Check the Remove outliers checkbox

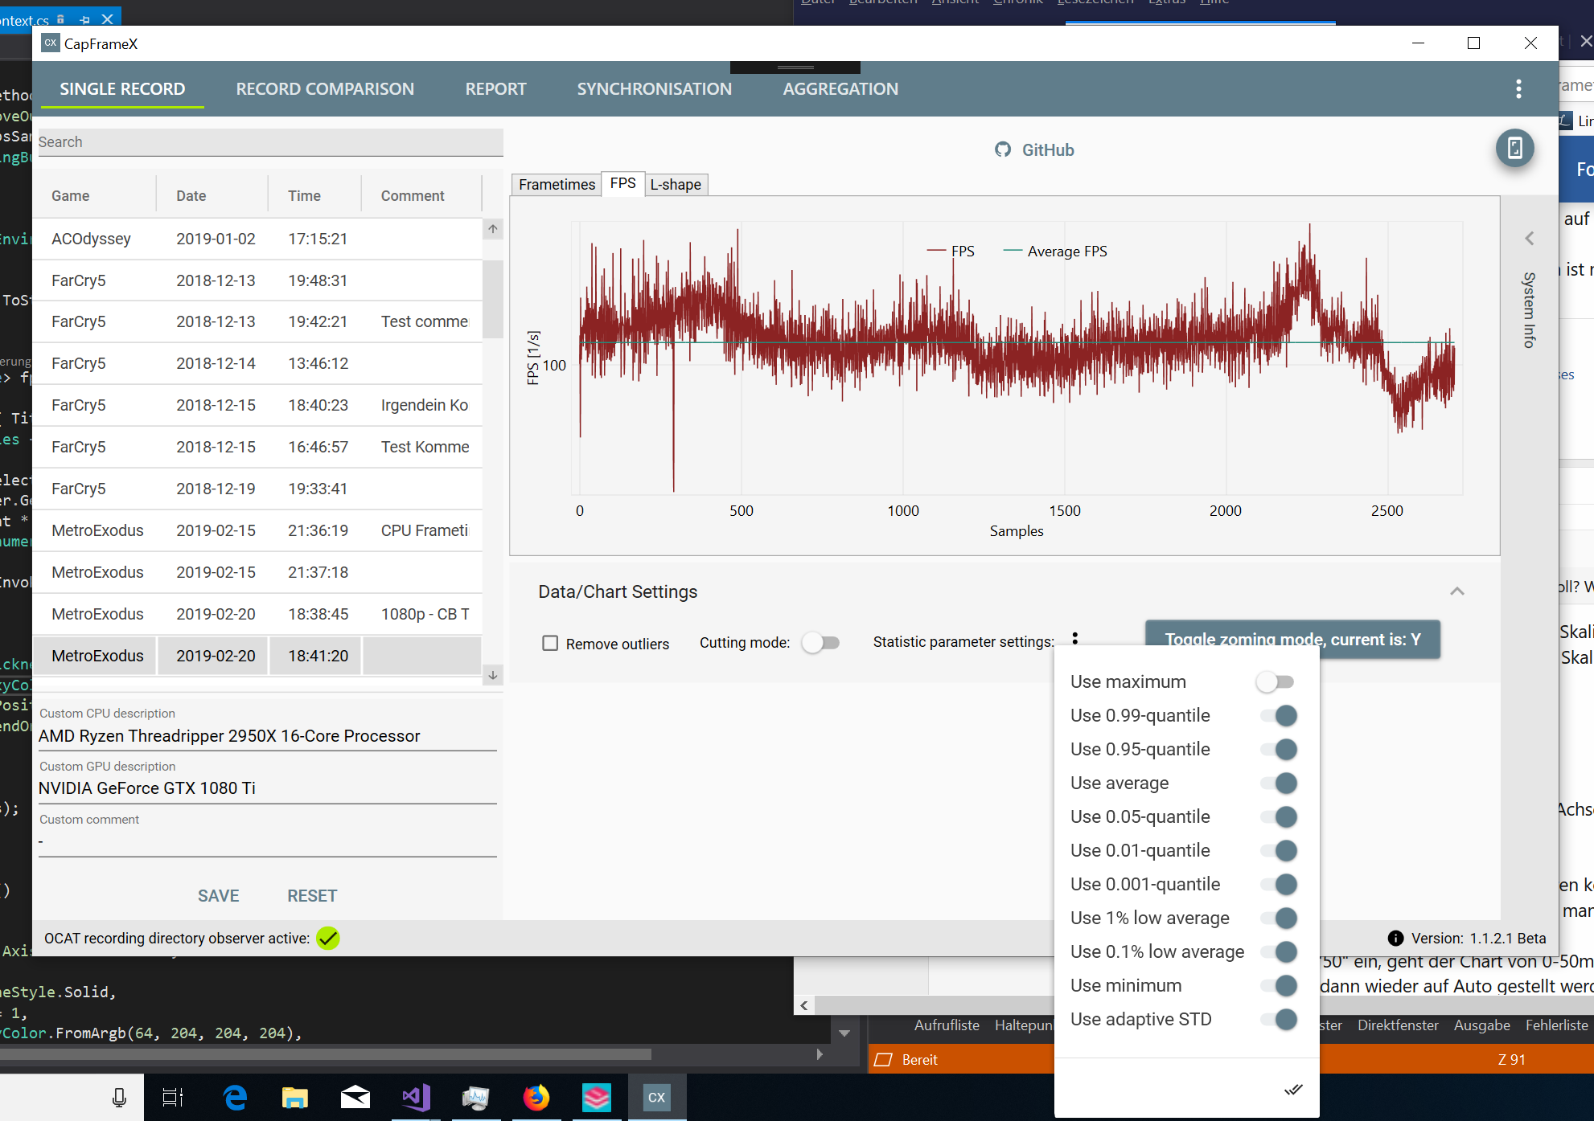(x=550, y=644)
